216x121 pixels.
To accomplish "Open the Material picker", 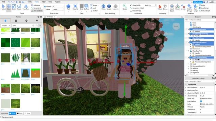I will pyautogui.click(x=75, y=7).
